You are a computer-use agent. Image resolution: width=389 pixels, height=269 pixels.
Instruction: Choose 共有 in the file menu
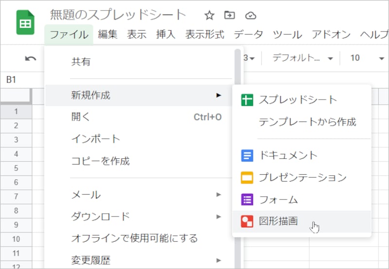click(x=140, y=62)
